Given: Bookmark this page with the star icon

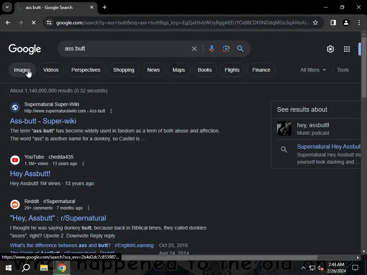Looking at the screenshot, I should click(x=315, y=23).
